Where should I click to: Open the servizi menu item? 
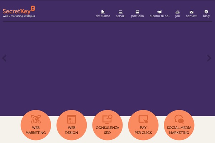(121, 16)
